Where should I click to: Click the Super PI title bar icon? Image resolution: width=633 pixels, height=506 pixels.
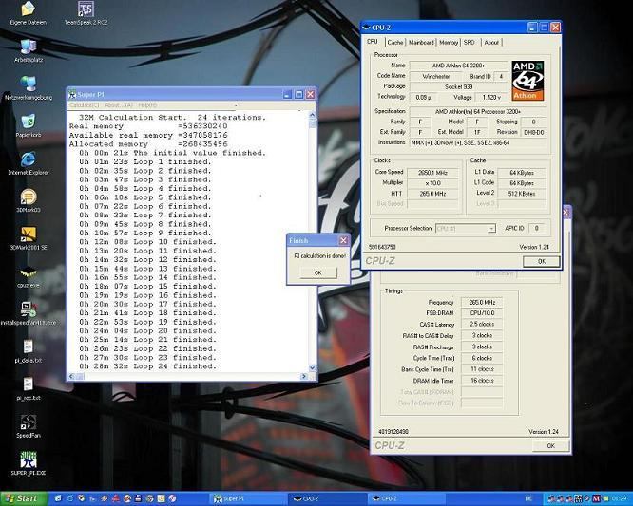[72, 94]
